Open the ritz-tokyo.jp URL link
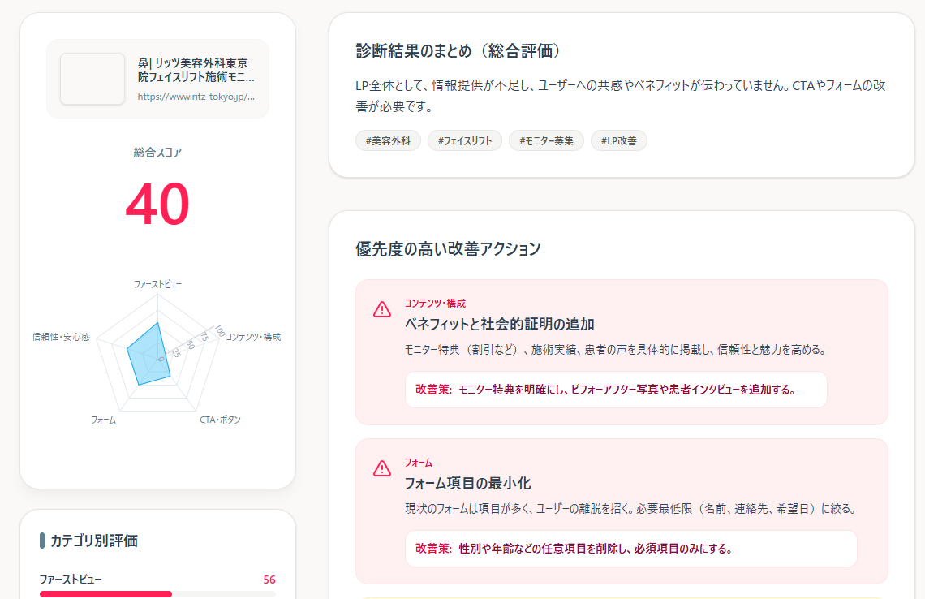 point(196,97)
